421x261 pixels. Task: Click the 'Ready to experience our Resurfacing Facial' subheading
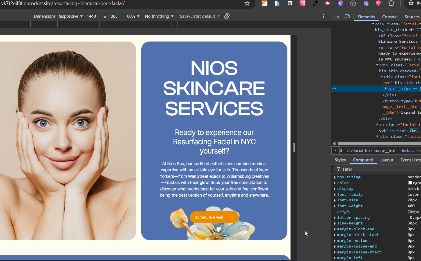[214, 141]
